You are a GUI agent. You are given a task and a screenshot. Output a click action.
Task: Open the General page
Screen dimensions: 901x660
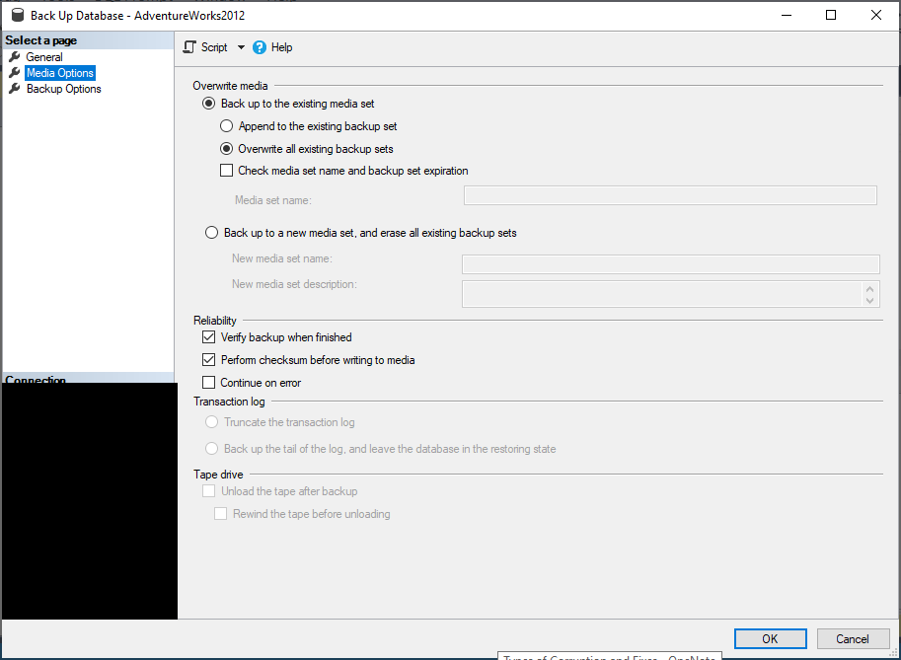(44, 57)
